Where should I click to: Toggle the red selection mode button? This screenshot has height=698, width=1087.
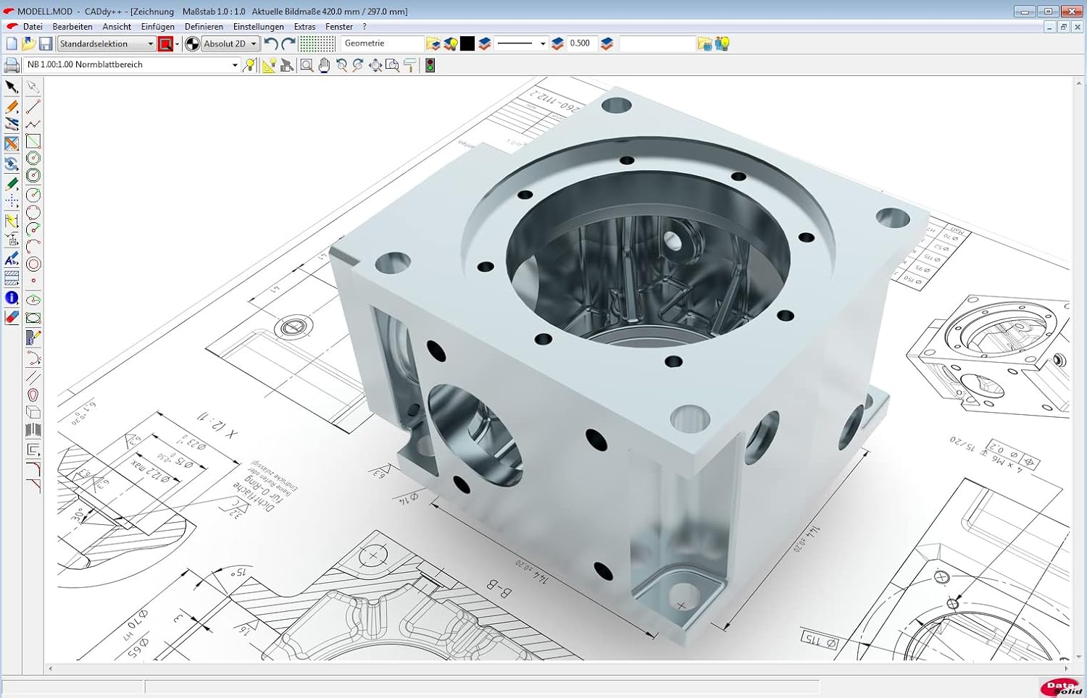click(x=166, y=44)
